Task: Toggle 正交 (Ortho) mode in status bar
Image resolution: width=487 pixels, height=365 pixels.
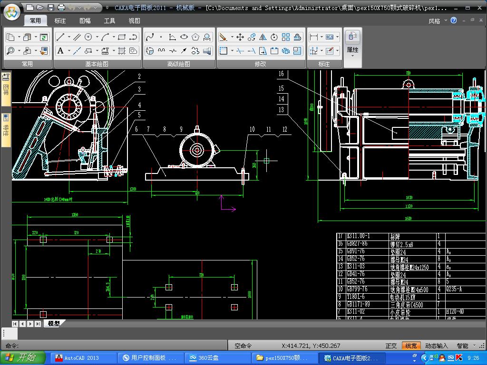Action: click(391, 346)
